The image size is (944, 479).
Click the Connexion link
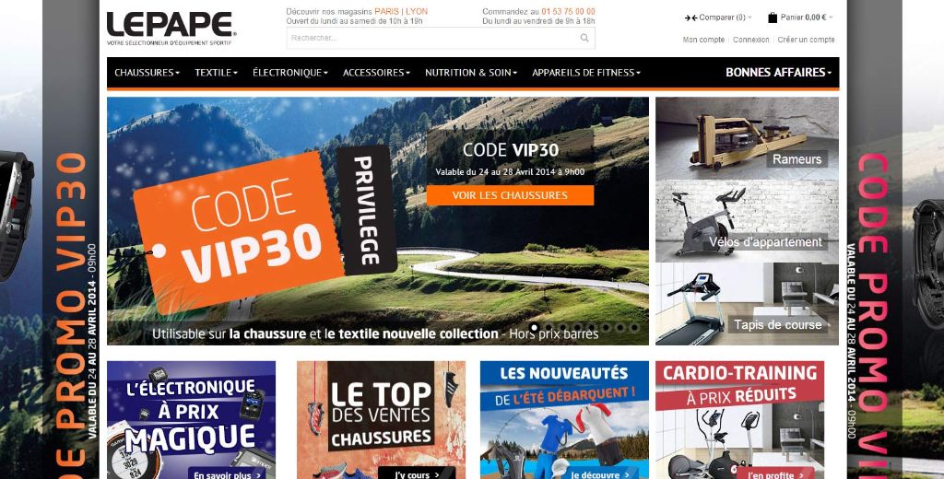point(750,40)
